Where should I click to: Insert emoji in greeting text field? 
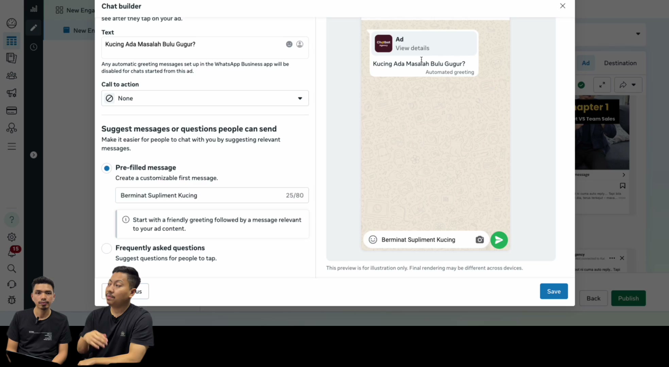click(289, 44)
